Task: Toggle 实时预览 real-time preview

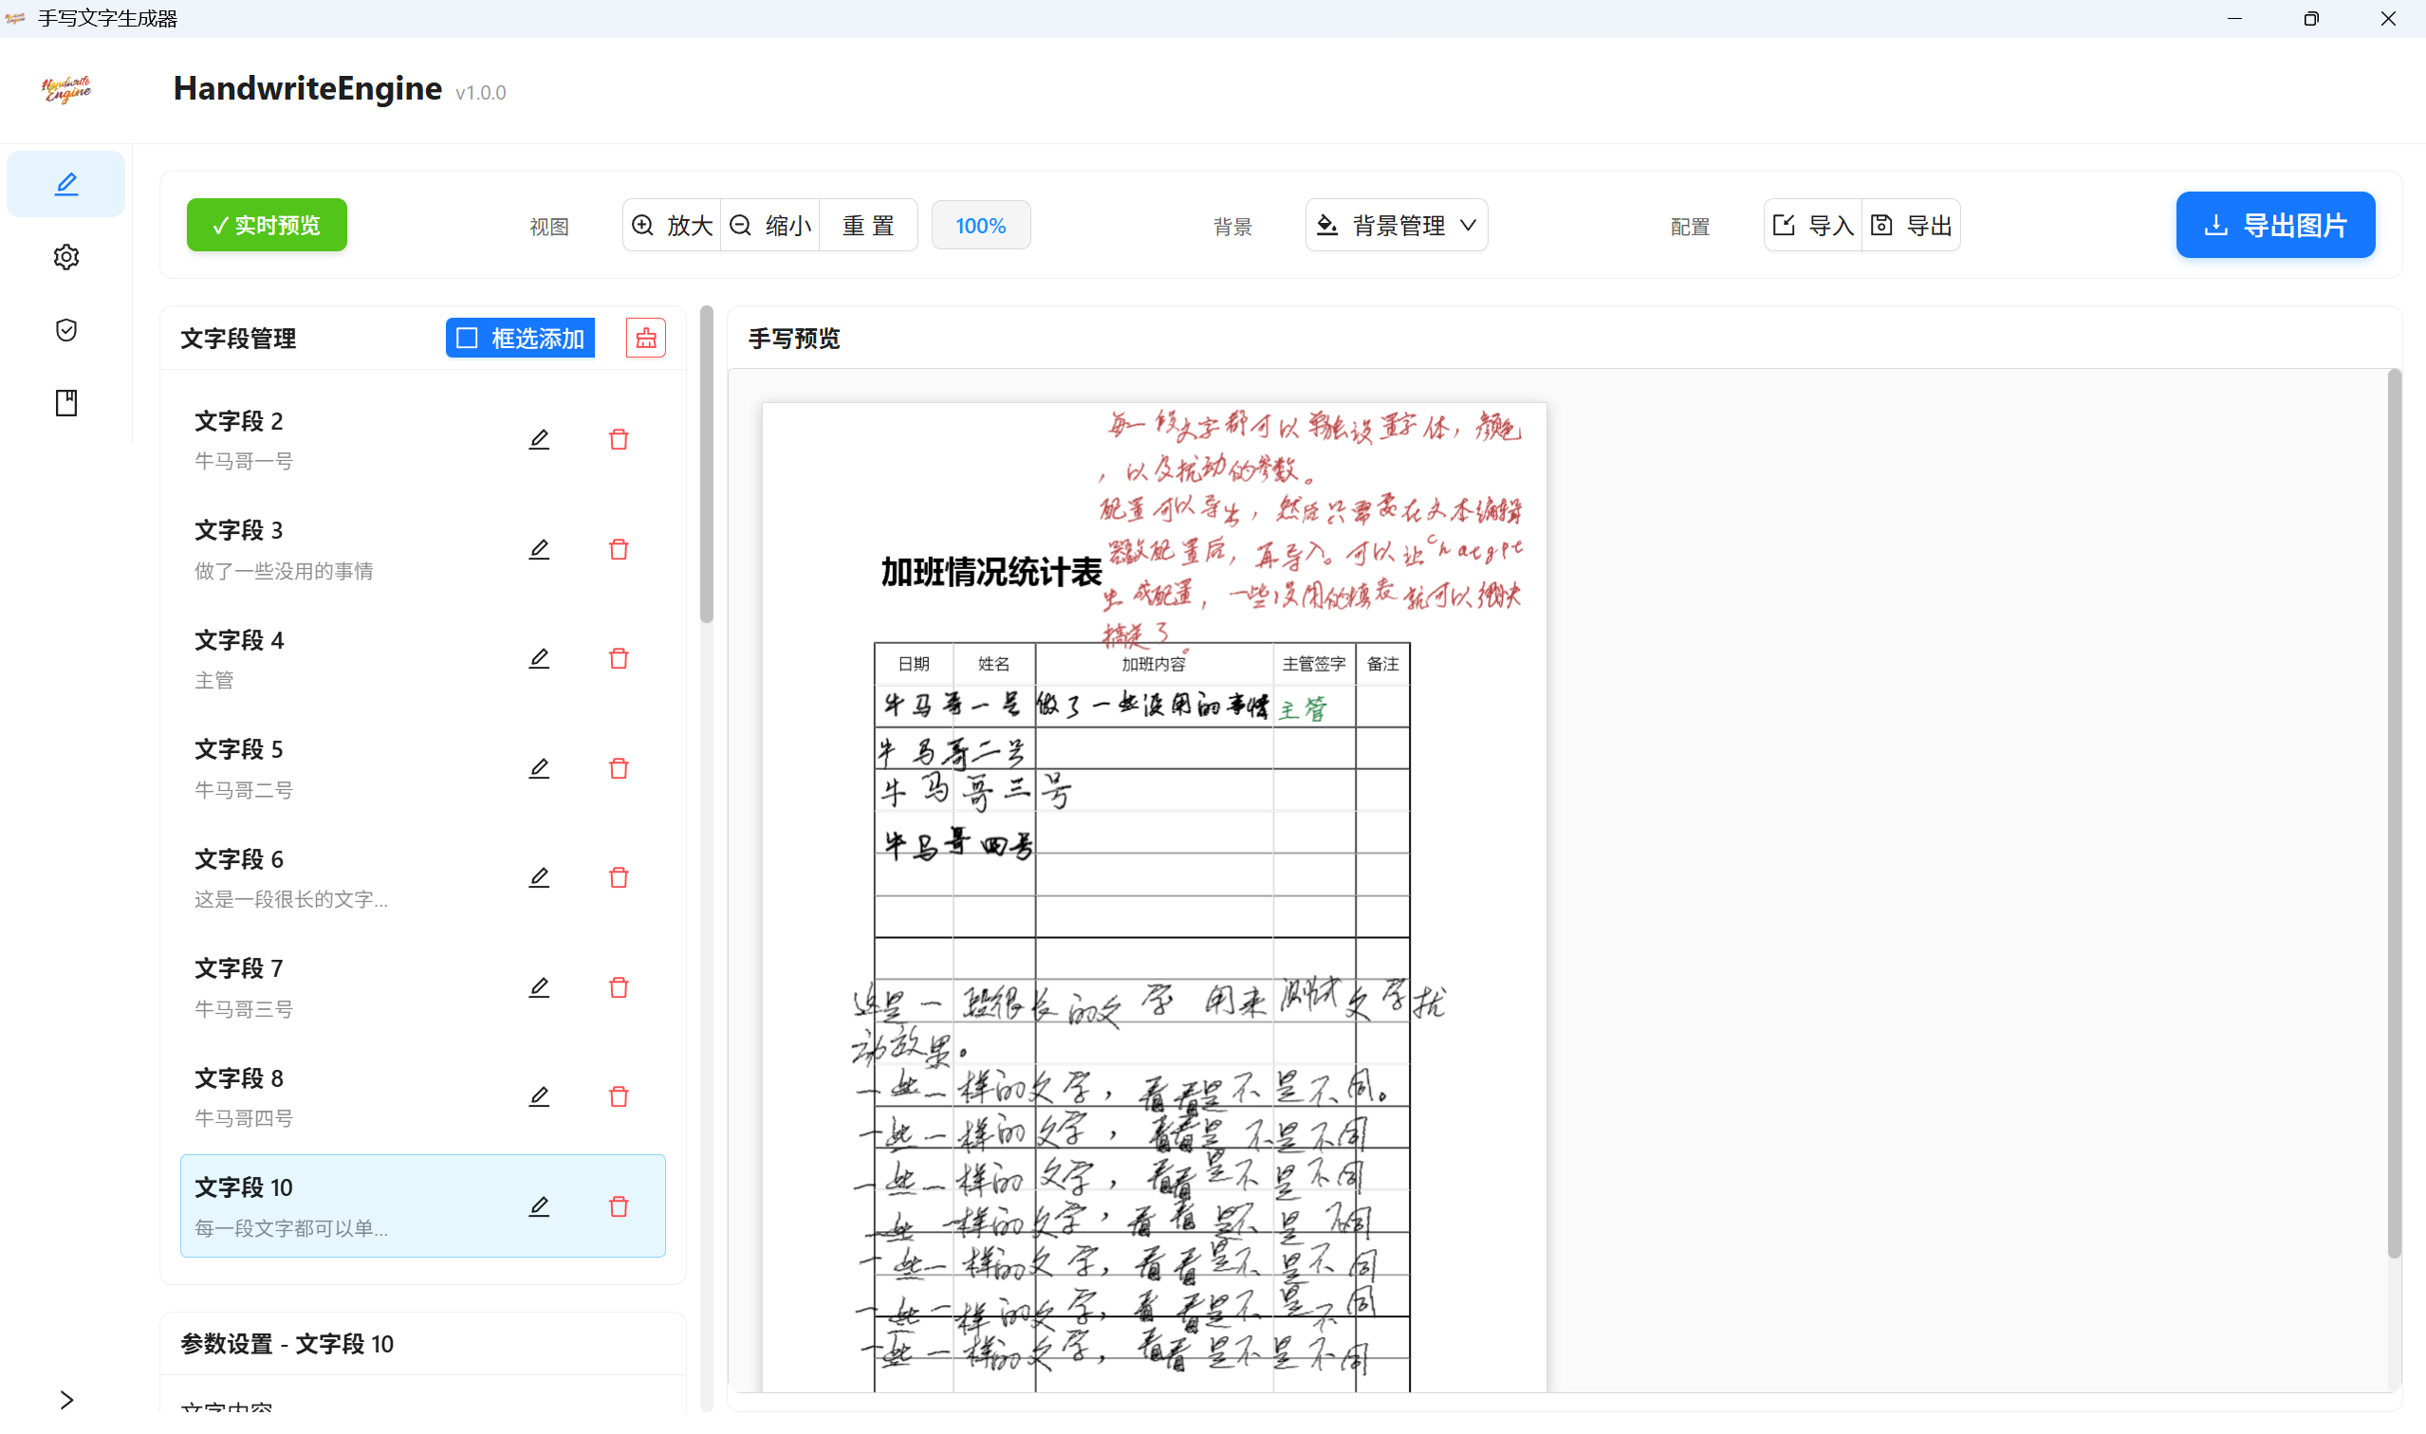Action: (x=266, y=224)
